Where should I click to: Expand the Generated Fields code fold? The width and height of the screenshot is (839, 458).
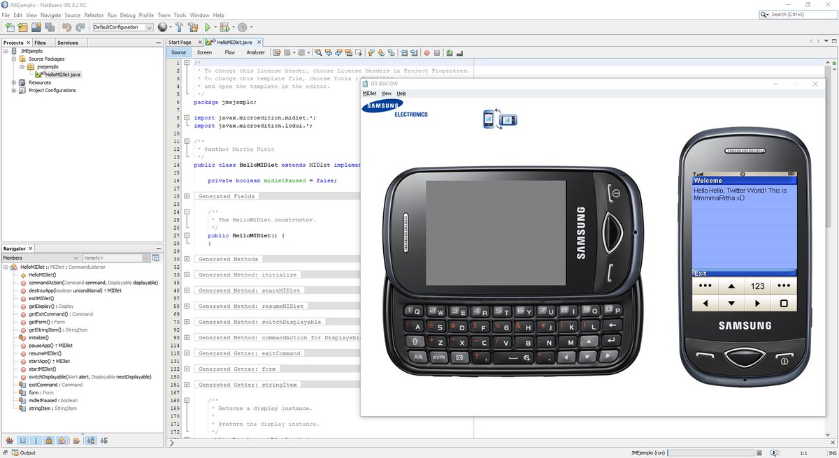point(187,196)
